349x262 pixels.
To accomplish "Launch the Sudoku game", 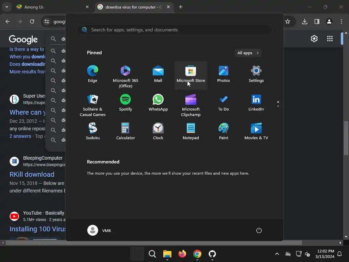I will coord(93,132).
